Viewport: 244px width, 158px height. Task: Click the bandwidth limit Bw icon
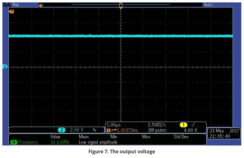[94, 130]
